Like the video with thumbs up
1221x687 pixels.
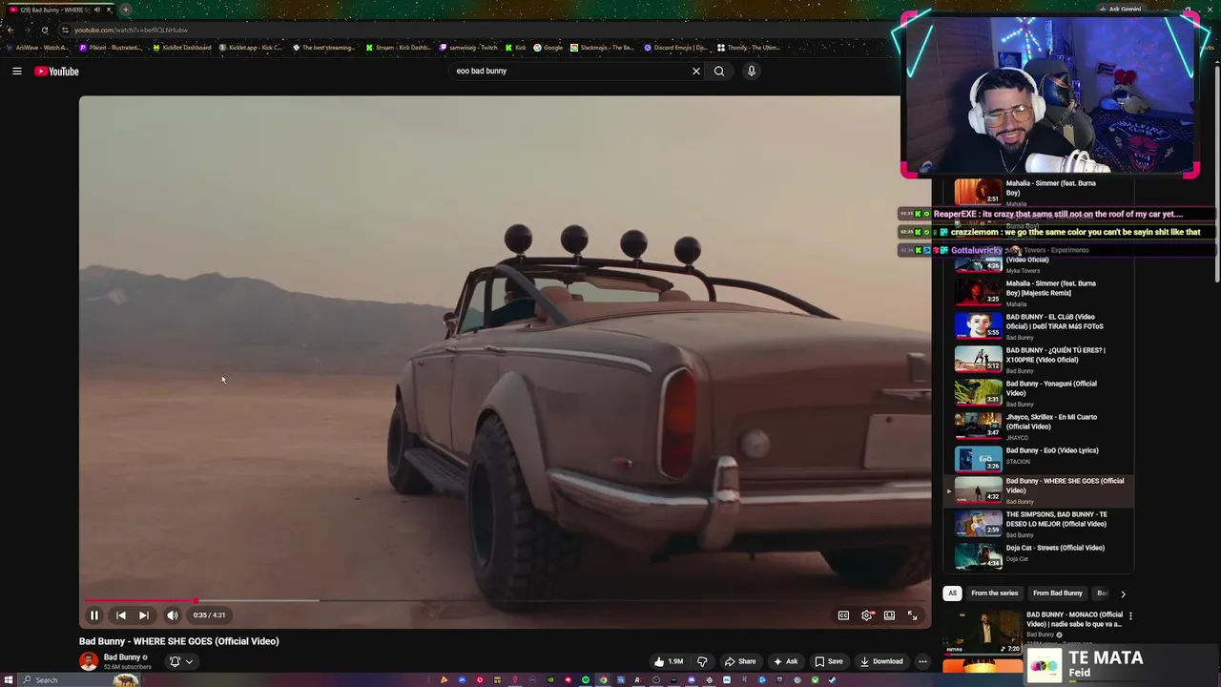point(668,661)
